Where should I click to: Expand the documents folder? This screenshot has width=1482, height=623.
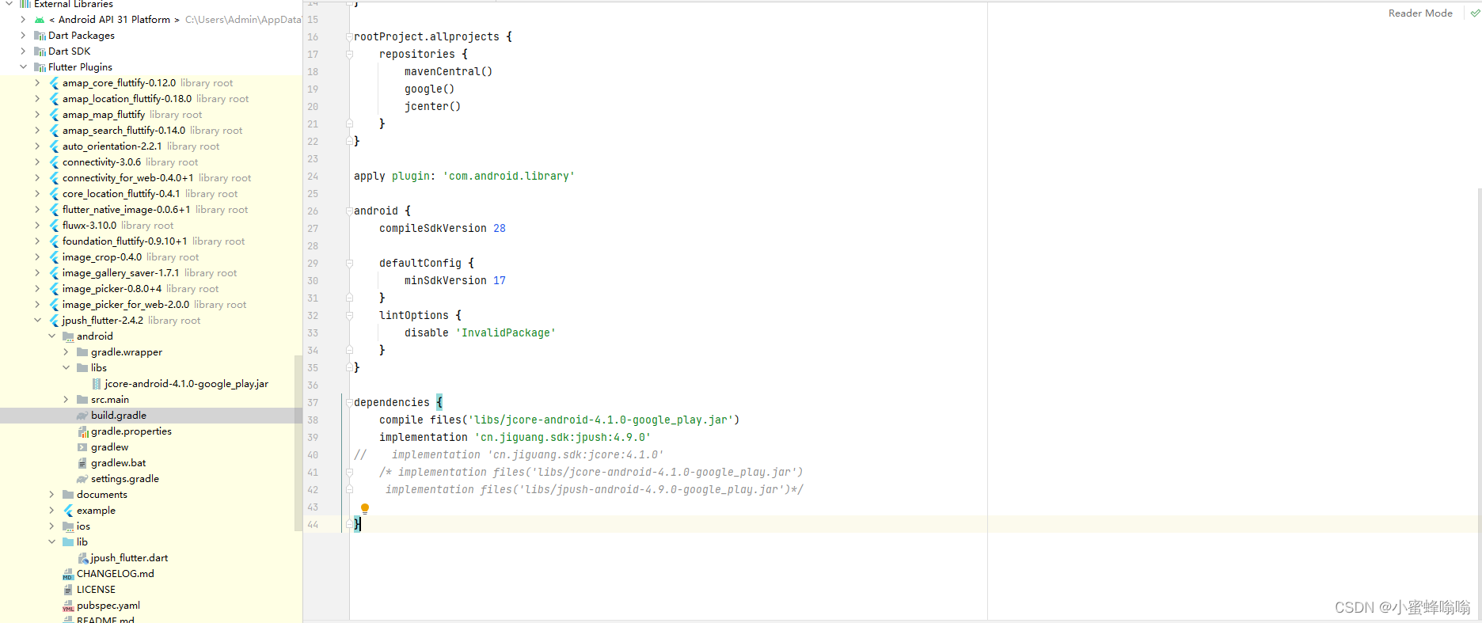[x=51, y=495]
